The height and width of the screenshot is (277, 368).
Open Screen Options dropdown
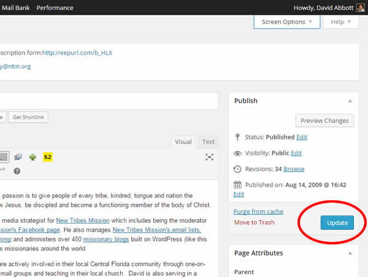pos(287,22)
